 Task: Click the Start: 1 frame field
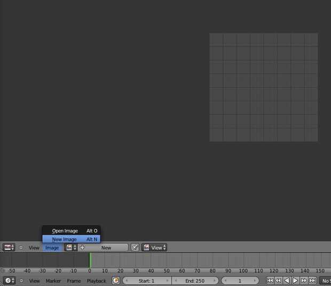[x=147, y=281]
